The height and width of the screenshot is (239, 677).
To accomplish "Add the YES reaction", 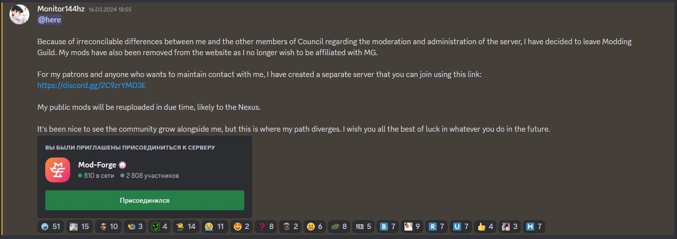I will [x=364, y=227].
